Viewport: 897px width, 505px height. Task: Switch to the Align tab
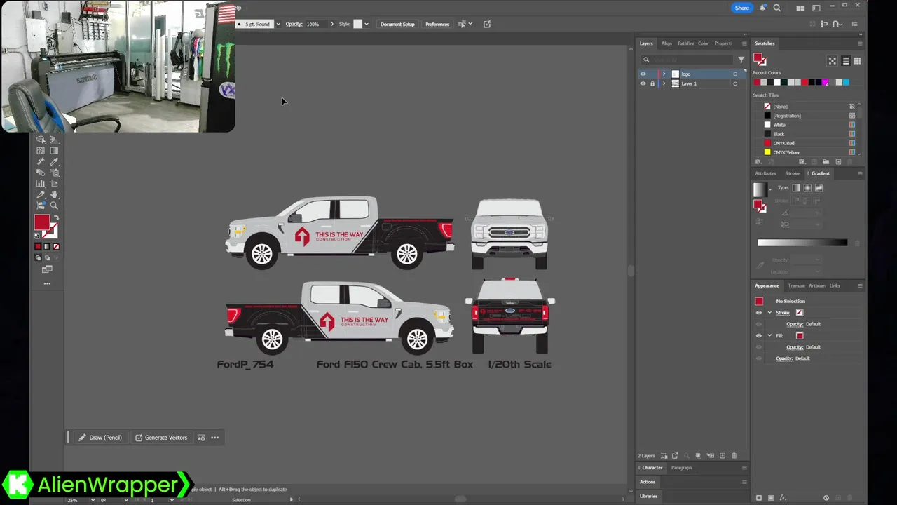(x=666, y=43)
